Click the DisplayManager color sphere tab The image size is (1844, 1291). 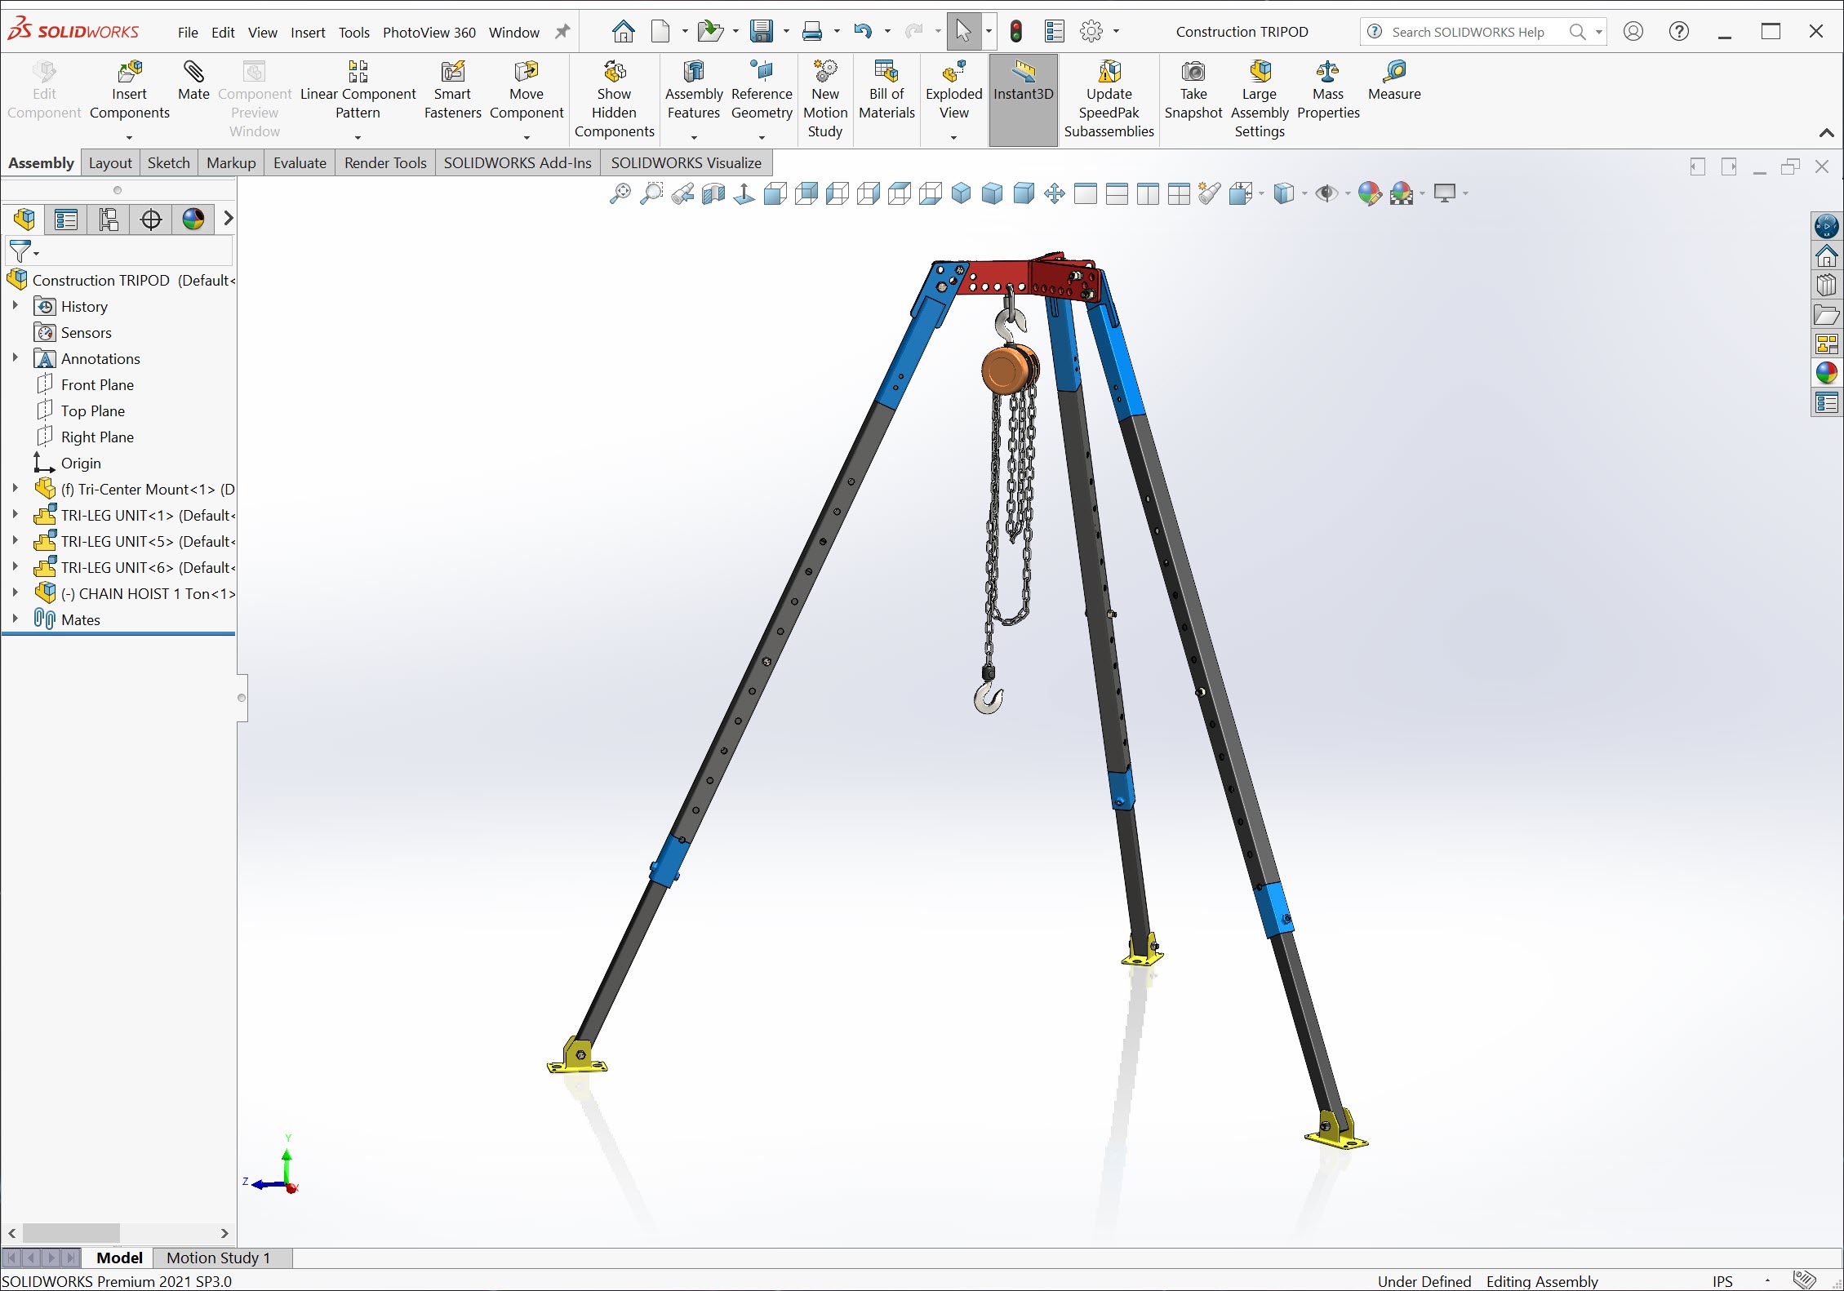click(193, 220)
